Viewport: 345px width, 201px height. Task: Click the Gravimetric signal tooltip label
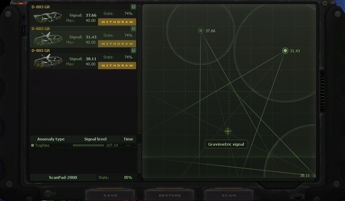pos(226,144)
